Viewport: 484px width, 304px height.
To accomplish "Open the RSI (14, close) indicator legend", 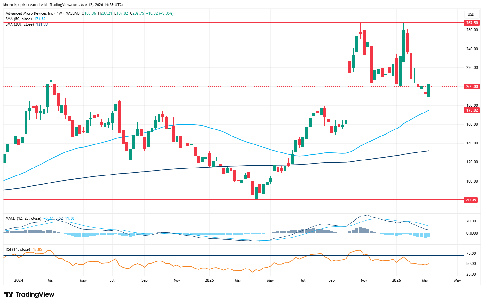I will 18,249.
